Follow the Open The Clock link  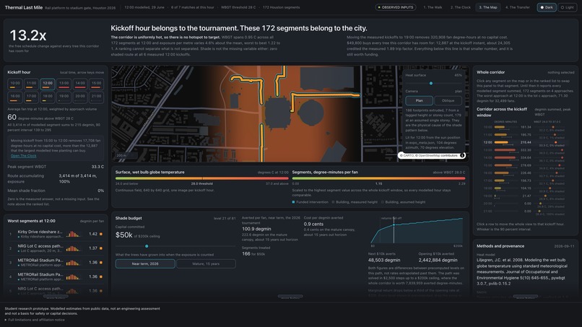[x=23, y=156]
